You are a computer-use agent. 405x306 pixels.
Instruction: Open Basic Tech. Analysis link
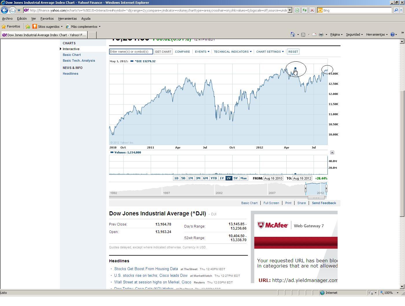79,61
